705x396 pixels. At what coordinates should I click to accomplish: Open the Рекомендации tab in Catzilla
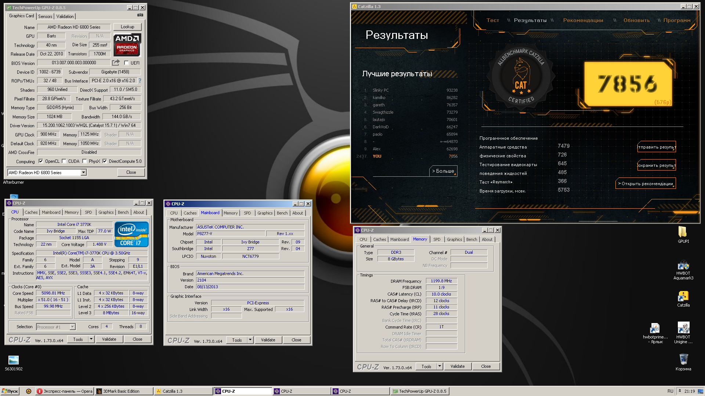[x=583, y=20]
